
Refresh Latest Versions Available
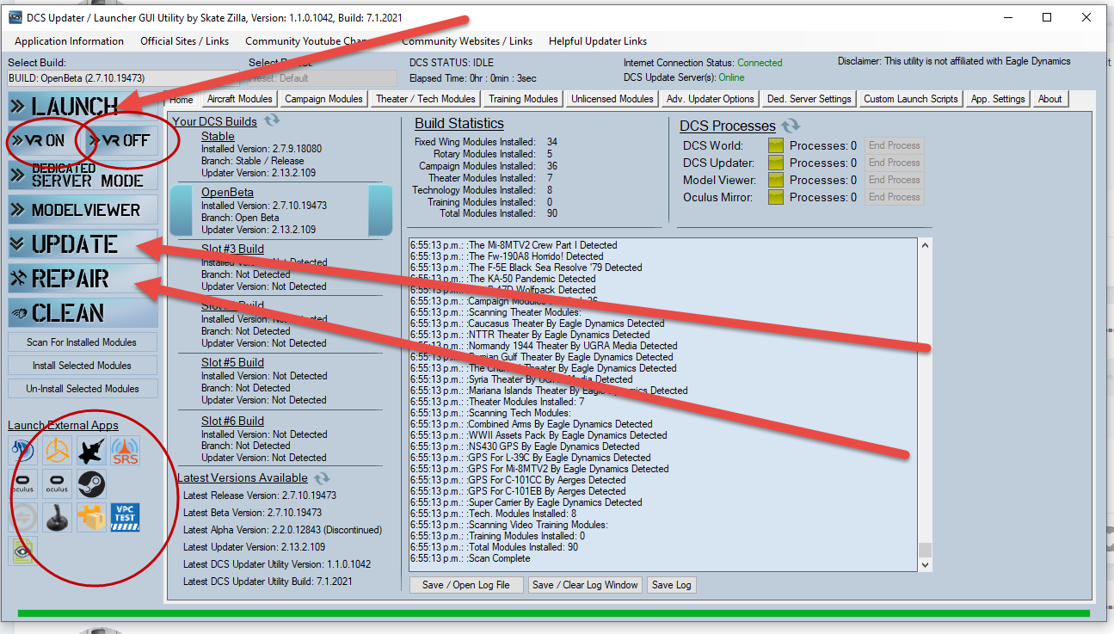[322, 477]
